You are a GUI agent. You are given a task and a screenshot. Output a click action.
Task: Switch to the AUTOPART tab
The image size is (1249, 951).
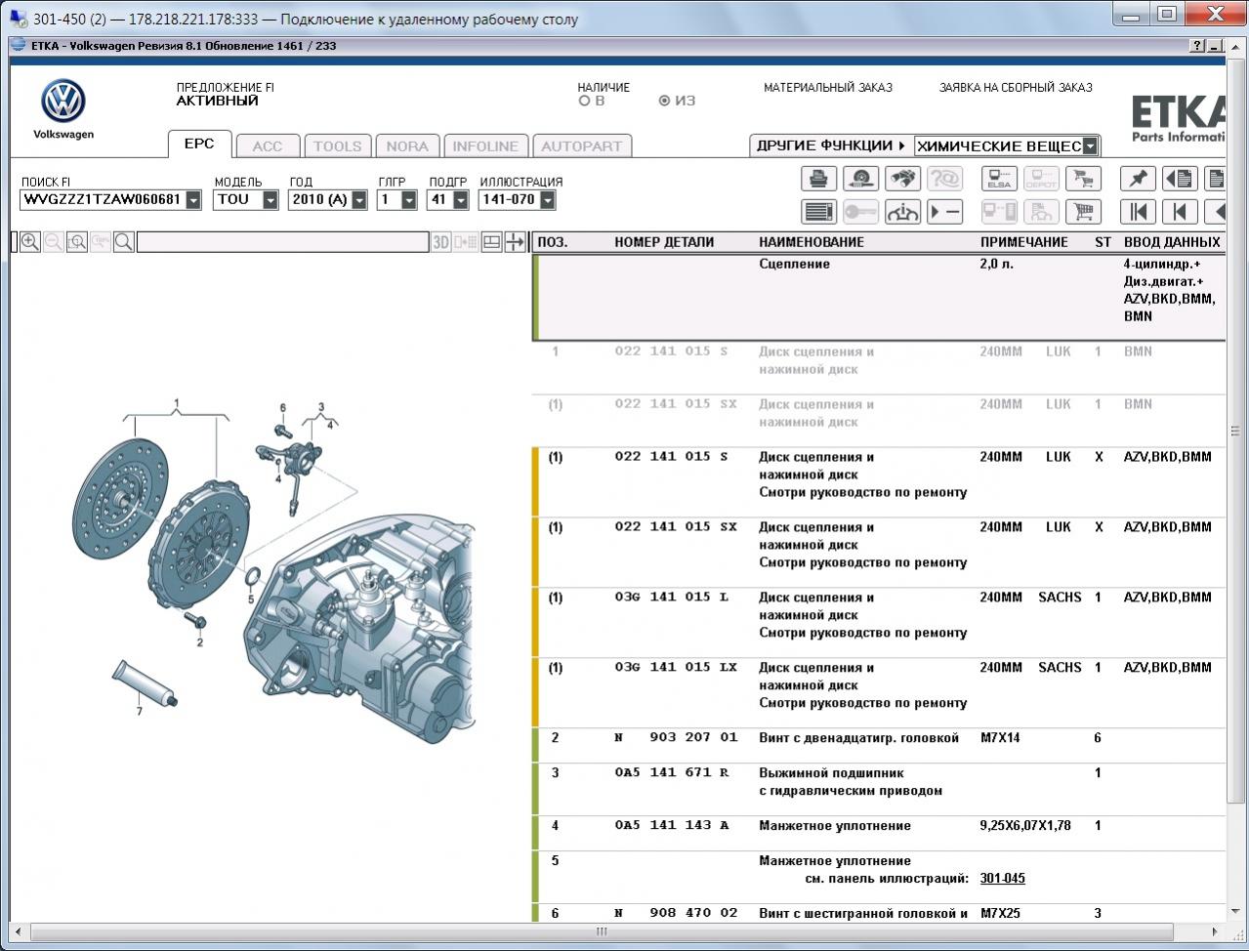[582, 146]
